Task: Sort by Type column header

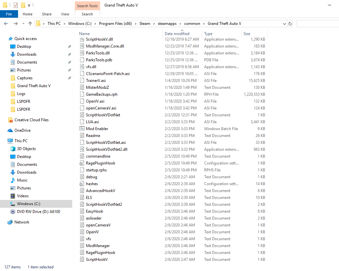Action: point(208,34)
